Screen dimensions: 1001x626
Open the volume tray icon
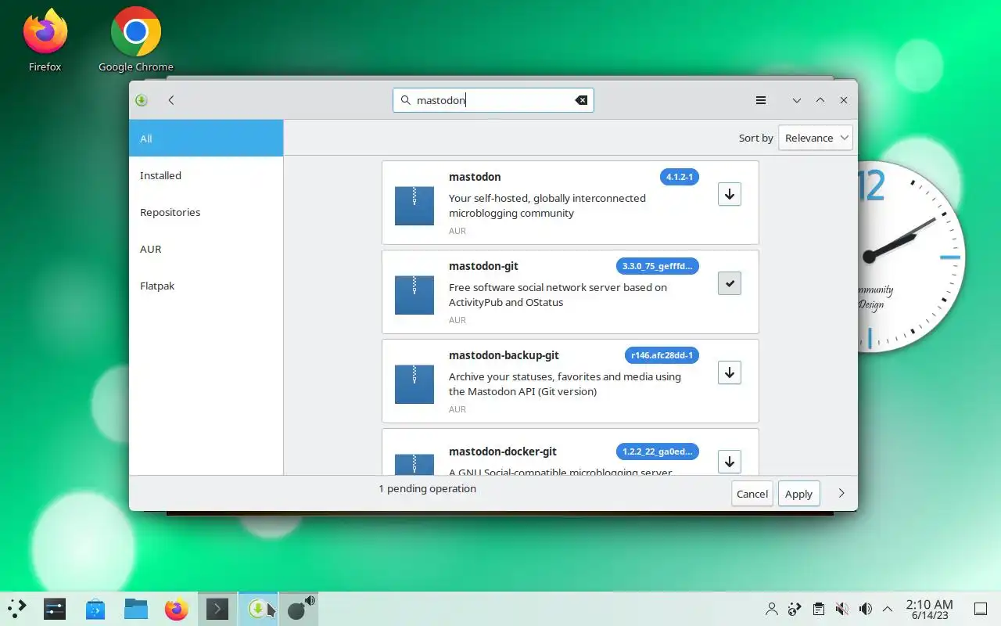(865, 609)
